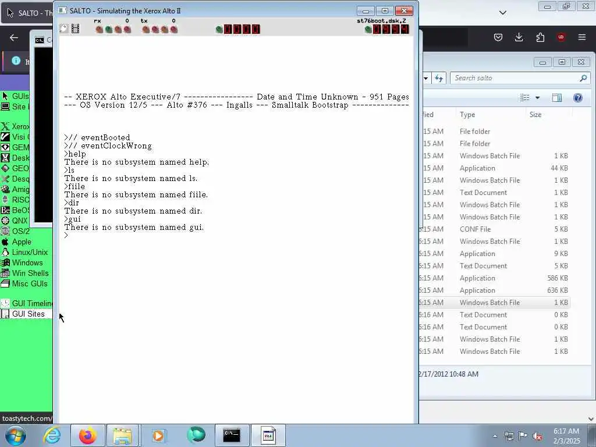
Task: Select the GUI Sites sidebar link
Action: pos(28,314)
